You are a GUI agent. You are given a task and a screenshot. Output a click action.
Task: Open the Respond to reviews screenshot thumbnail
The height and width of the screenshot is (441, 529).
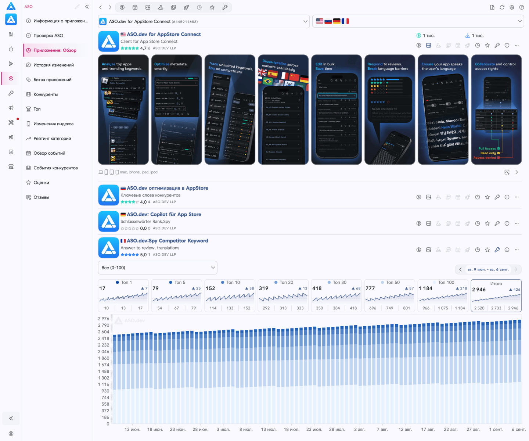coord(390,110)
